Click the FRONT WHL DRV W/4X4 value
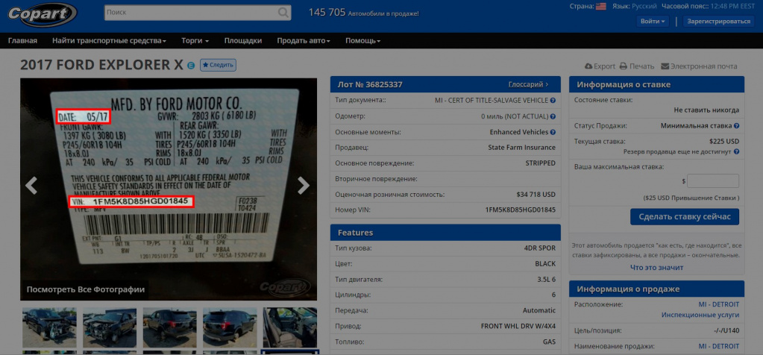The height and width of the screenshot is (355, 763). click(518, 326)
